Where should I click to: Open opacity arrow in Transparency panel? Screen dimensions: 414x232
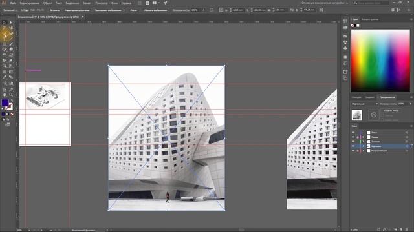[410, 104]
